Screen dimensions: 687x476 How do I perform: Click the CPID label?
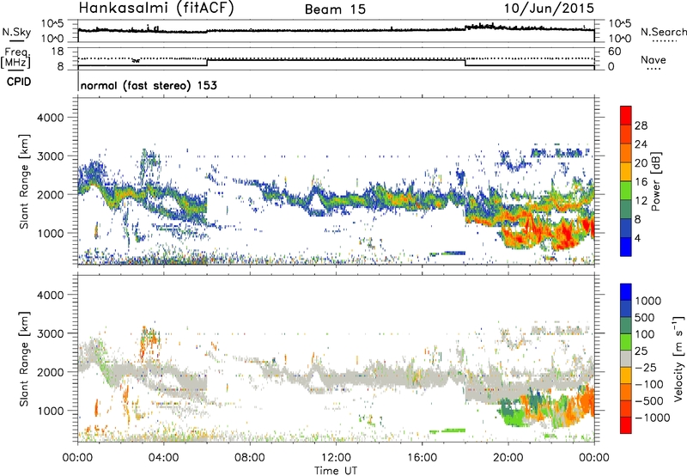click(x=19, y=82)
